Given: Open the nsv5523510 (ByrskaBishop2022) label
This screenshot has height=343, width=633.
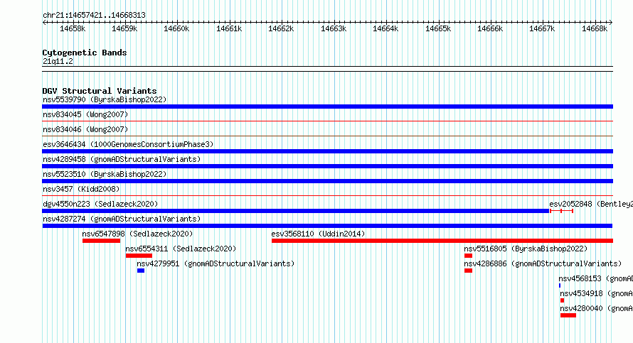Looking at the screenshot, I should [105, 174].
